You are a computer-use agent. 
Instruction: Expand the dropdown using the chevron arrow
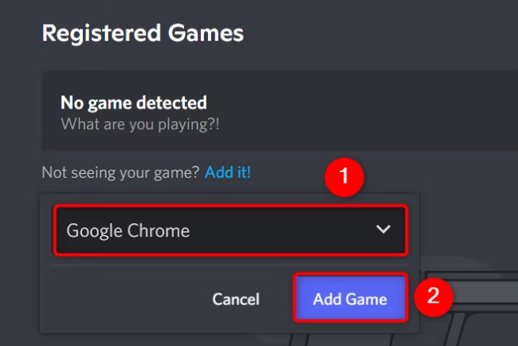(383, 230)
